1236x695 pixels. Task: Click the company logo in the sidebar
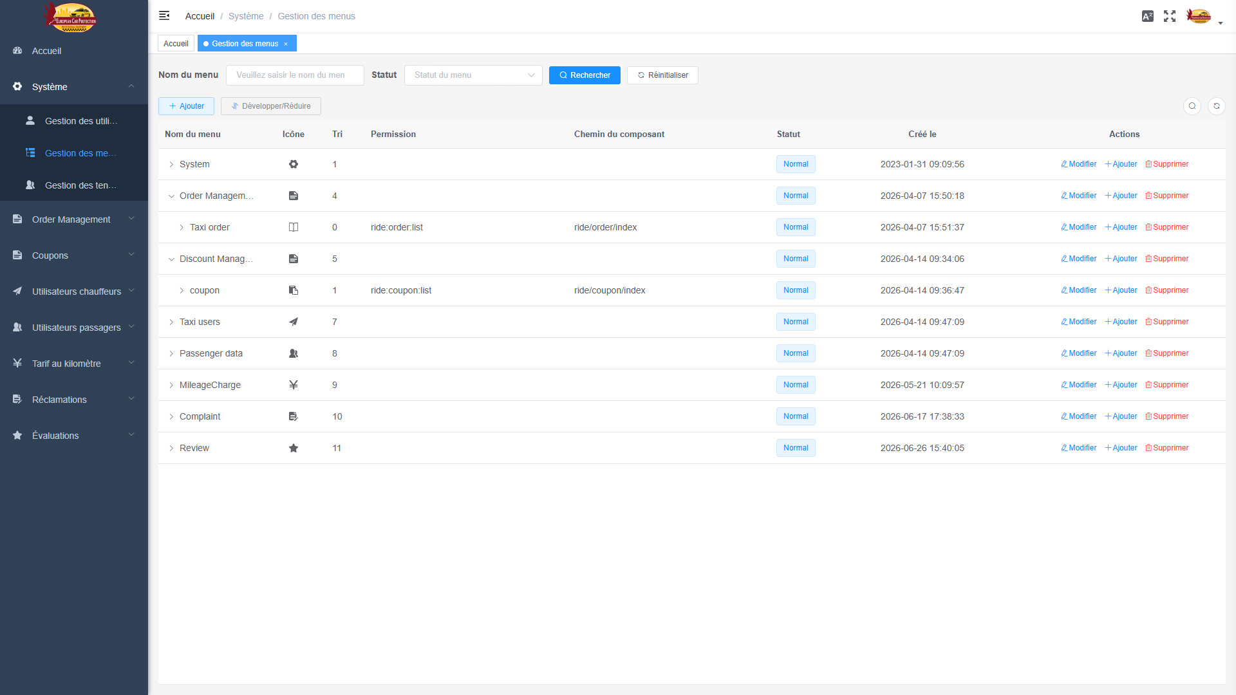point(71,17)
